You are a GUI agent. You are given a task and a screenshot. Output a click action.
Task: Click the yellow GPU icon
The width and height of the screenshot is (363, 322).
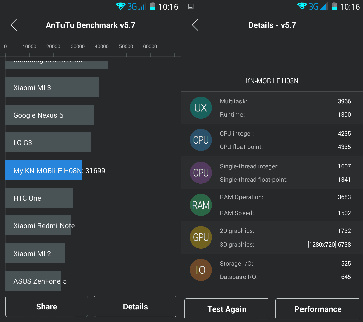pos(201,237)
